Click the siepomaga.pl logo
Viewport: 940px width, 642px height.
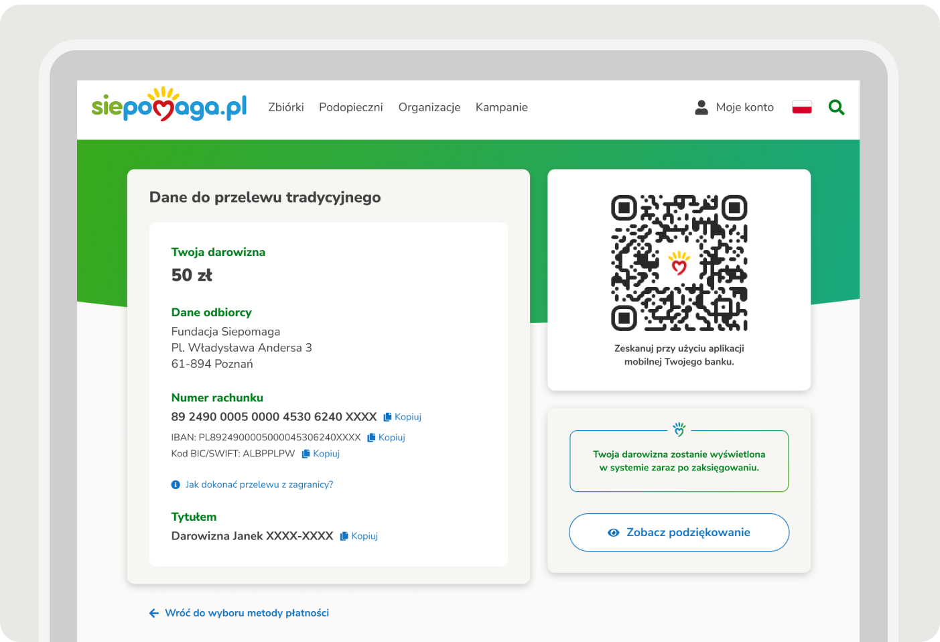click(x=169, y=106)
